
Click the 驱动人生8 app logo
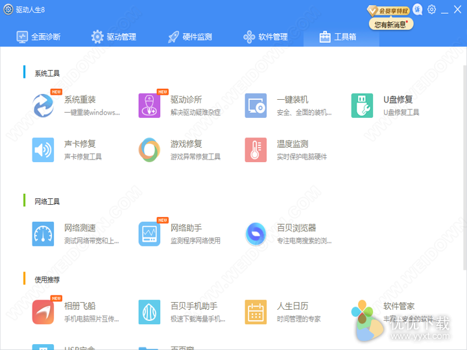(x=8, y=10)
